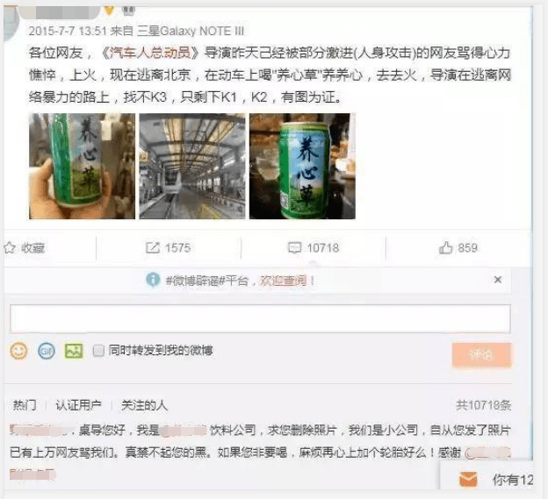The height and width of the screenshot is (499, 548).
Task: Open the train station photo thumbnail
Action: pos(192,166)
